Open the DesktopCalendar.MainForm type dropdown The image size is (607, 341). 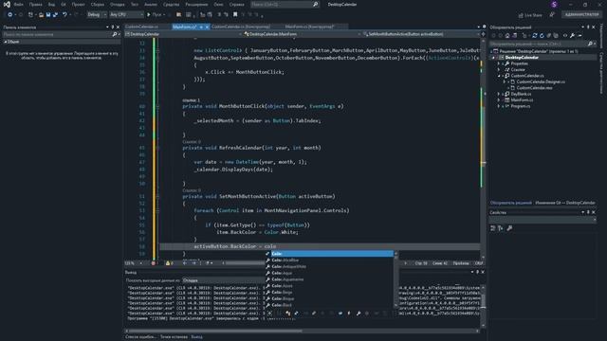(302, 34)
